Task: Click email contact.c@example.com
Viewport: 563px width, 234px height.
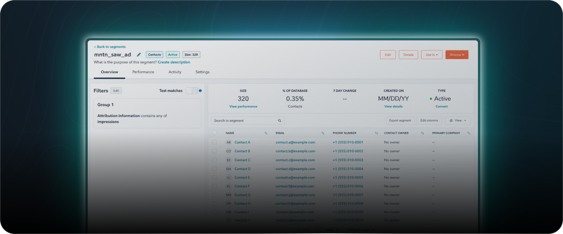Action: click(295, 160)
